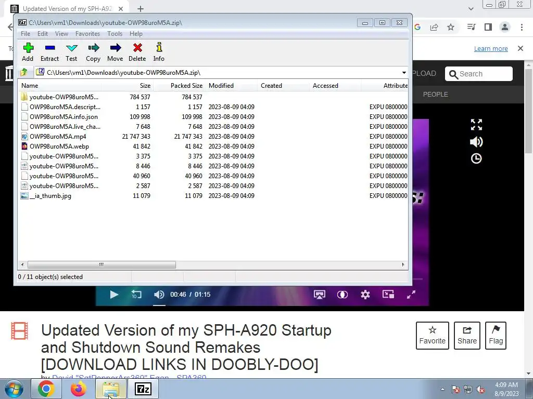533x399 pixels.
Task: Click the 7-Zip address path field
Action: pos(218,73)
